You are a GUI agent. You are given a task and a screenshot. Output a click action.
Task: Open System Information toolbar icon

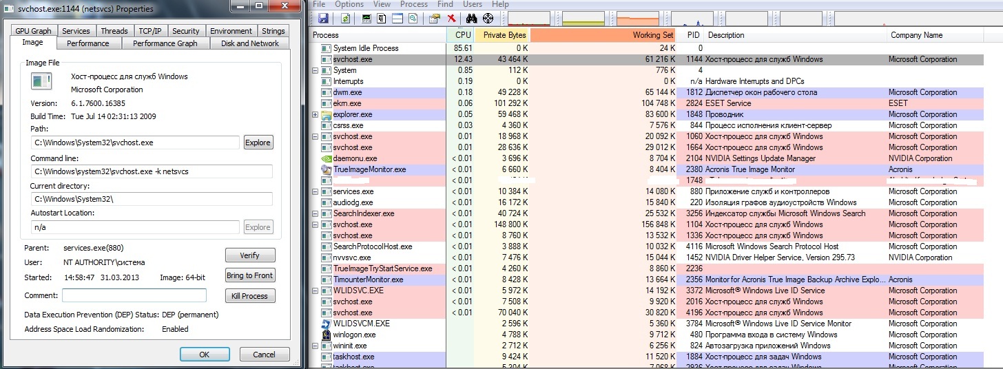click(366, 19)
